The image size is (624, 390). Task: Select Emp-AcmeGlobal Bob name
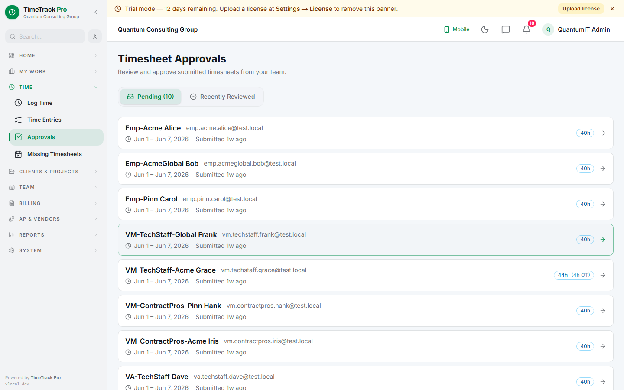(162, 163)
